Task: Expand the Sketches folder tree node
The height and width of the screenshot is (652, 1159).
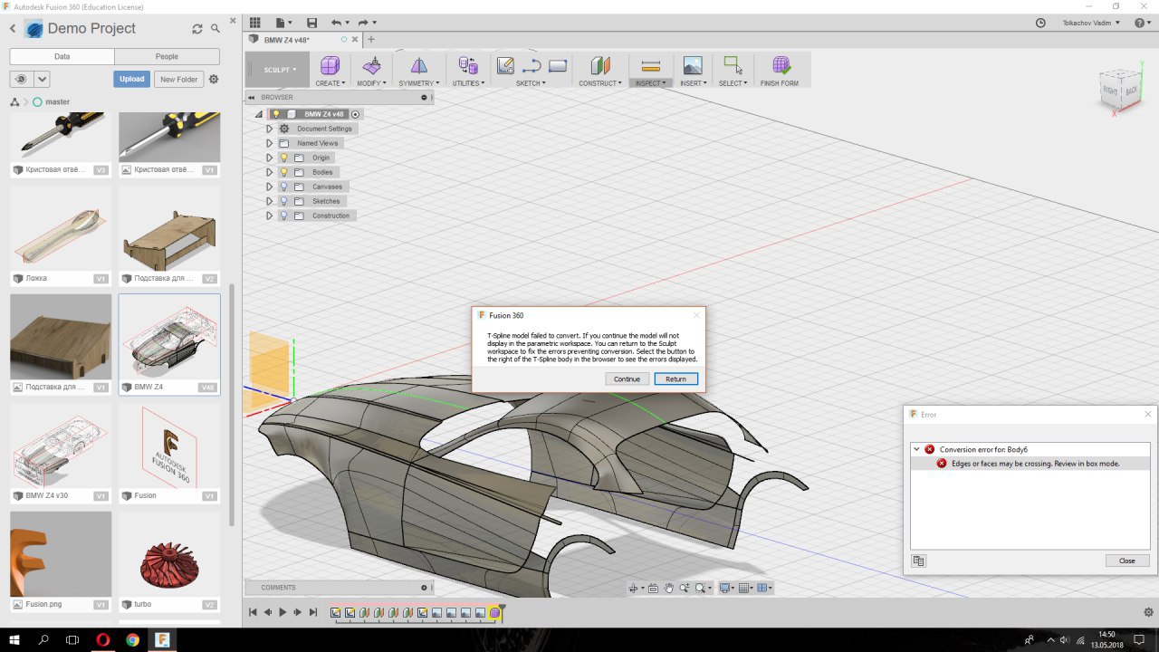Action: coord(269,201)
